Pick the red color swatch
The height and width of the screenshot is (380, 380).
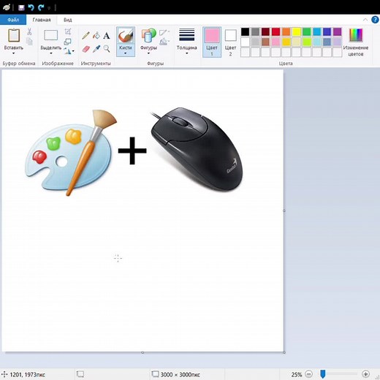click(275, 31)
